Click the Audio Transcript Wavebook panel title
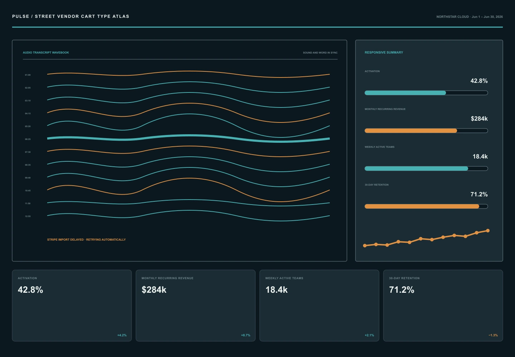 coord(46,52)
